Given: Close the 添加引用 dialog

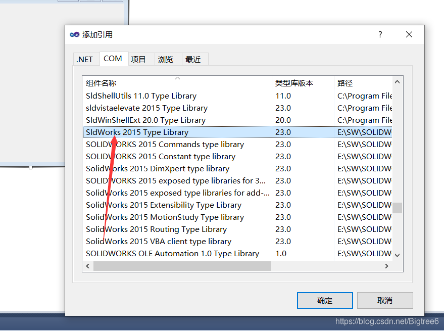Looking at the screenshot, I should click(409, 34).
